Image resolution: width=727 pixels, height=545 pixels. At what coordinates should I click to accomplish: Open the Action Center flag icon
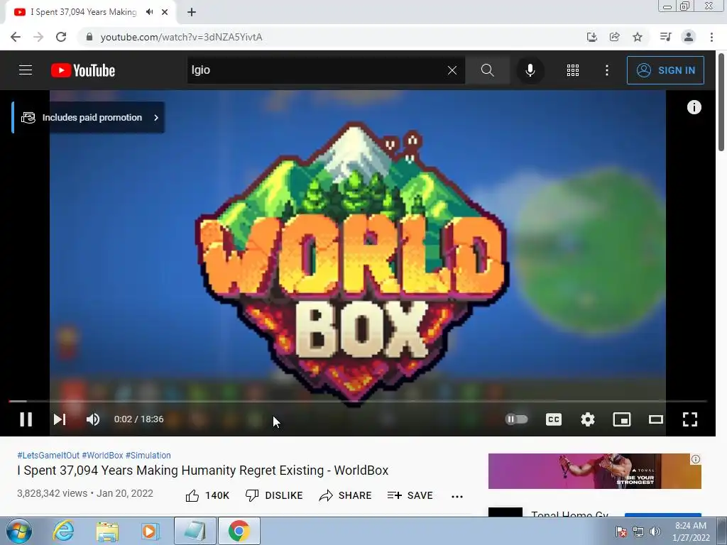coord(621,532)
